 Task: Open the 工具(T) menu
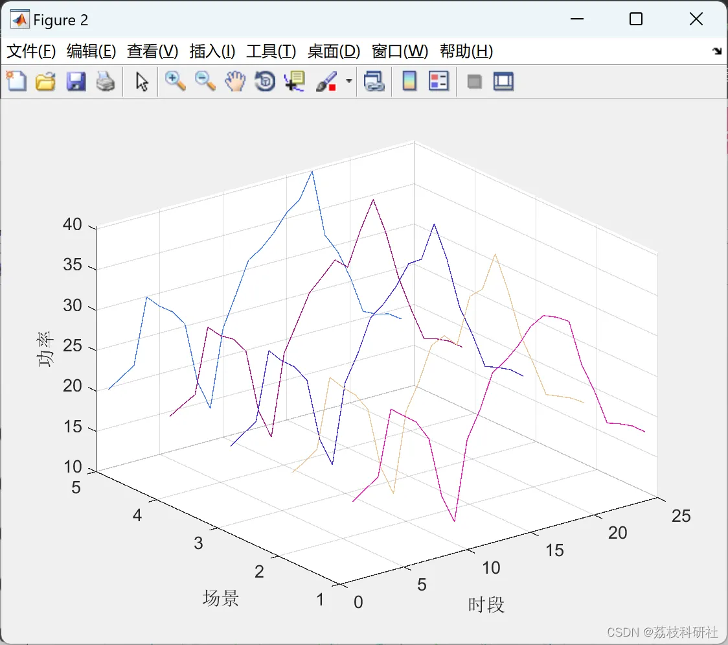tap(271, 51)
